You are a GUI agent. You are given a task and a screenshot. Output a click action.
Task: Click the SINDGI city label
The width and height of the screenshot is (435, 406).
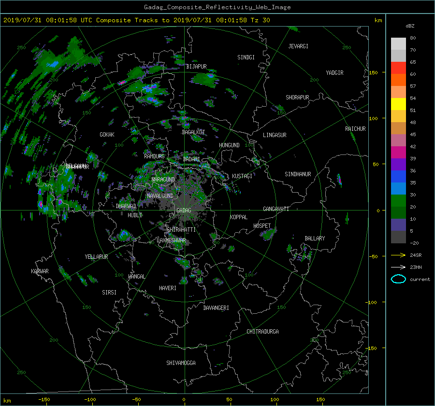(x=246, y=57)
